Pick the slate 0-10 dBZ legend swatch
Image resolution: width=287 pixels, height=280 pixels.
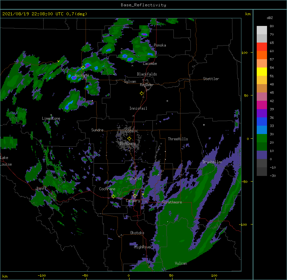coord(262,155)
